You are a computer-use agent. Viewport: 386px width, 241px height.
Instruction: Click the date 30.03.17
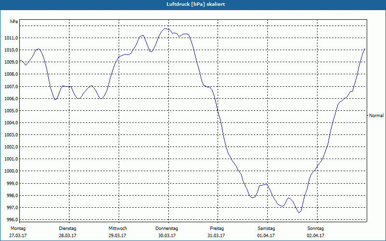167,236
